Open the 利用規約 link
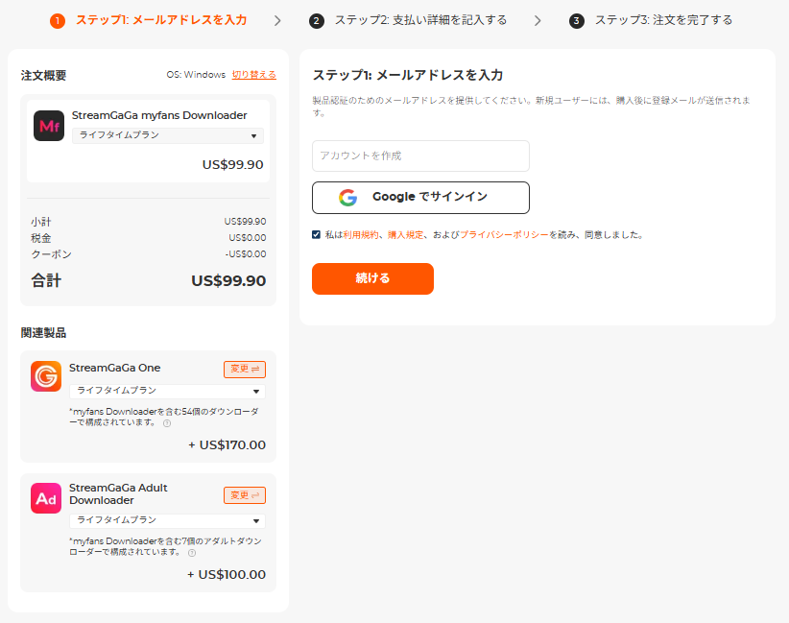Viewport: 789px width, 623px height. tap(360, 234)
